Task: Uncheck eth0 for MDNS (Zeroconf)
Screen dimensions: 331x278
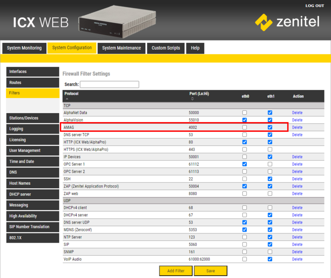Action: (244, 230)
